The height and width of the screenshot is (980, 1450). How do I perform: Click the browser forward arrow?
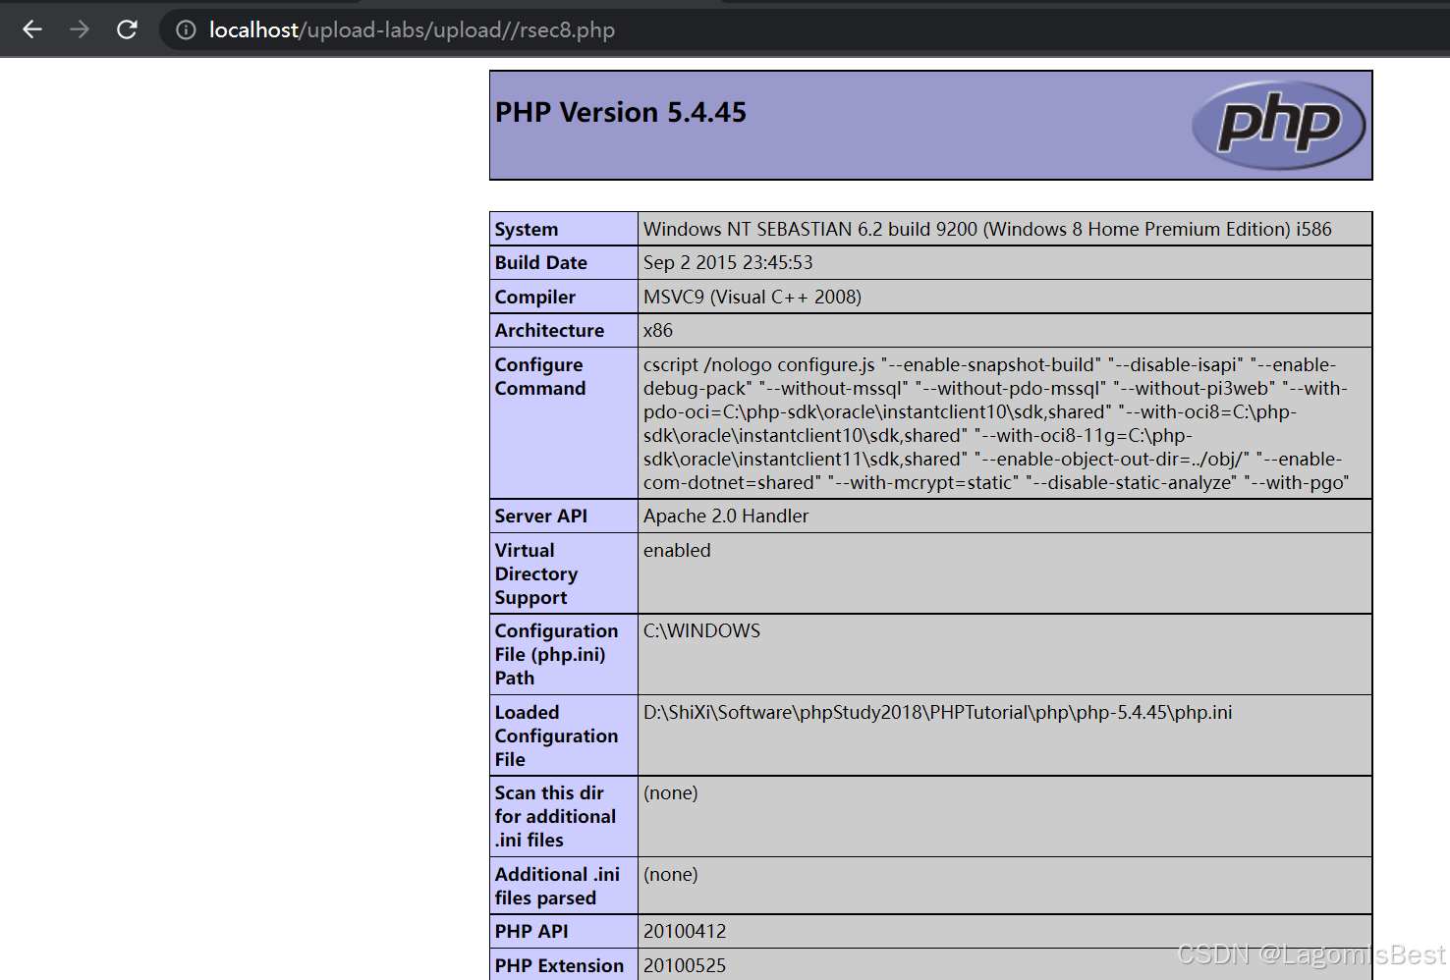tap(80, 29)
